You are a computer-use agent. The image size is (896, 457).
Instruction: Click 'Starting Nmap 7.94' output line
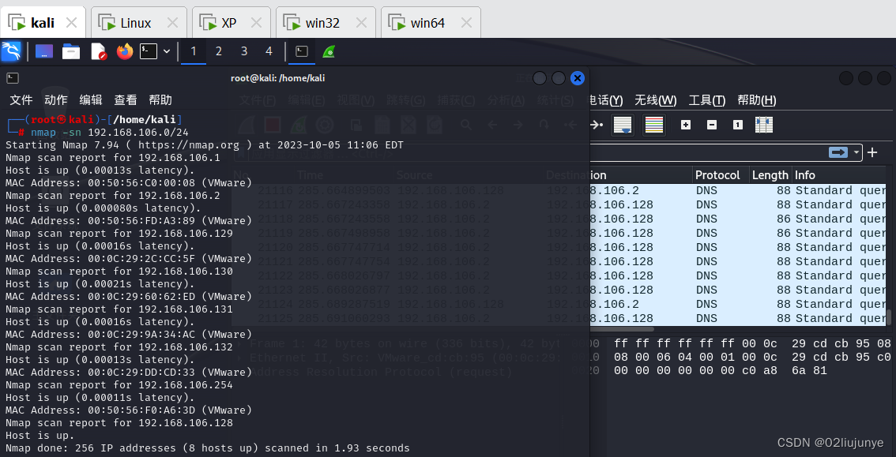(205, 145)
